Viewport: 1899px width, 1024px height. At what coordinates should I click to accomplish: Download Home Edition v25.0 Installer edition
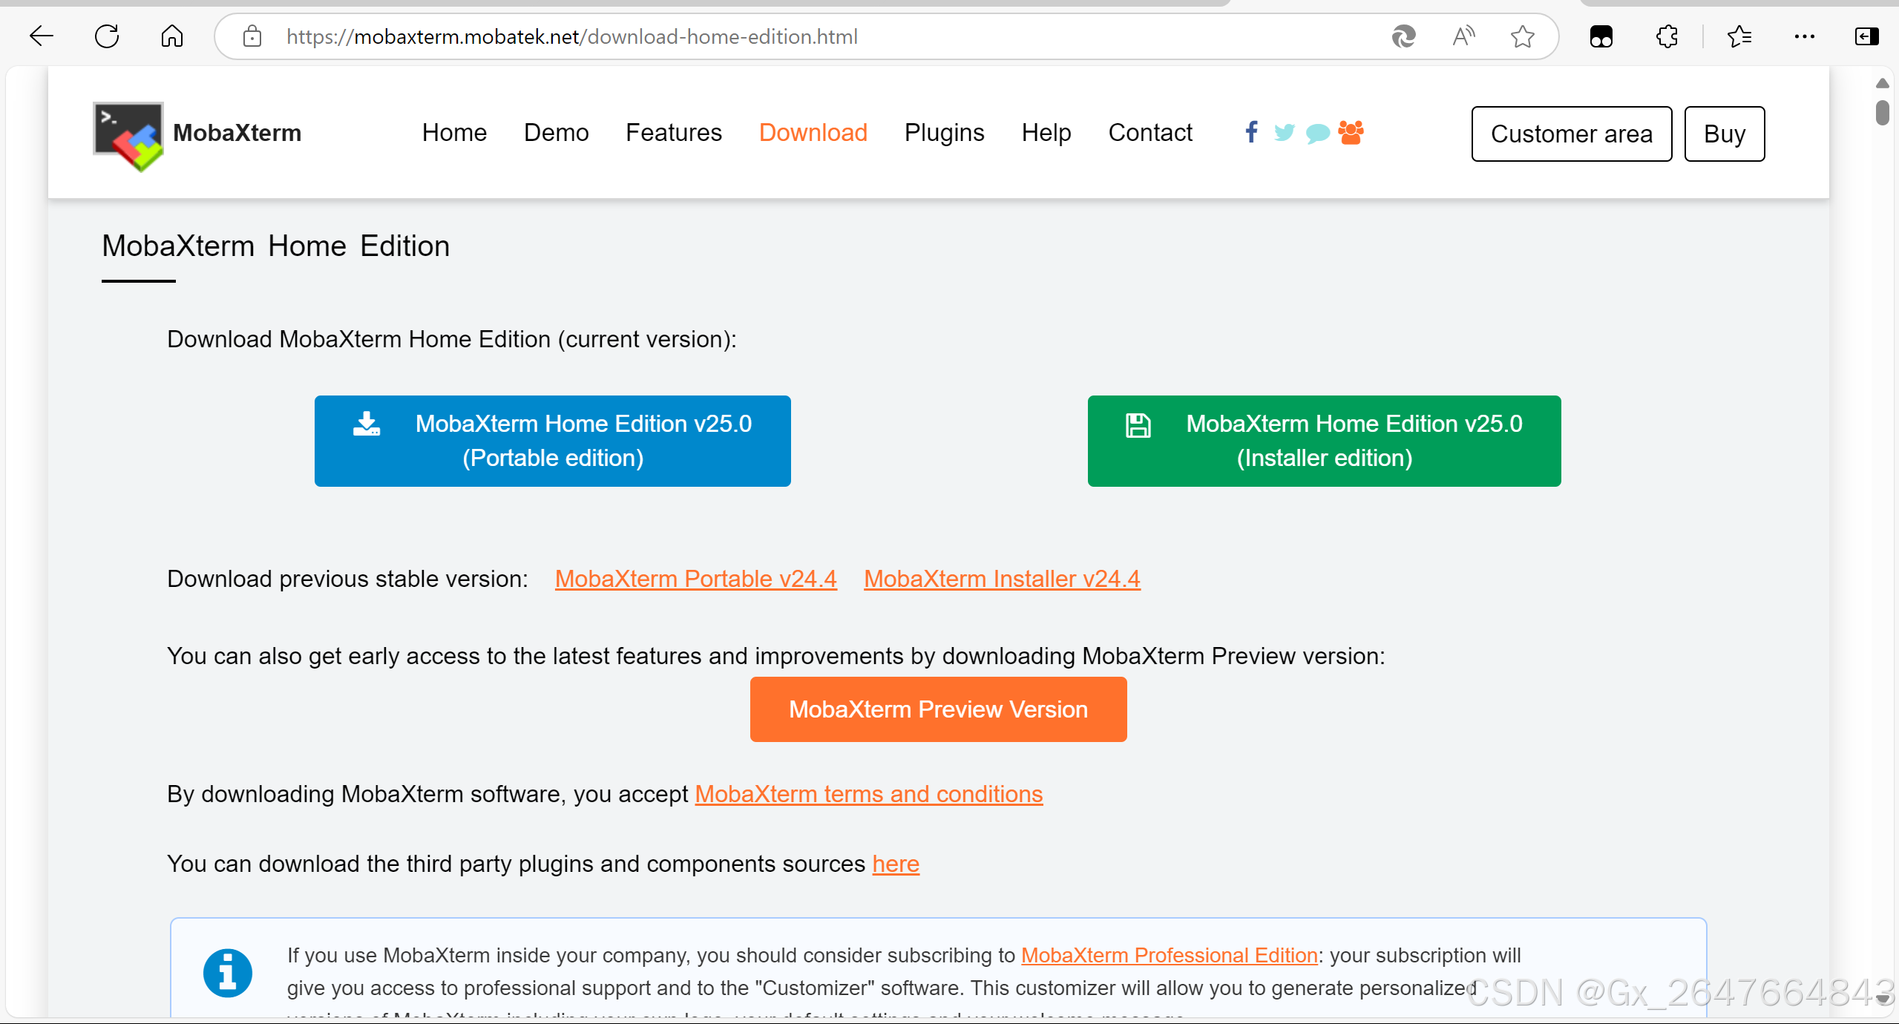click(x=1324, y=441)
